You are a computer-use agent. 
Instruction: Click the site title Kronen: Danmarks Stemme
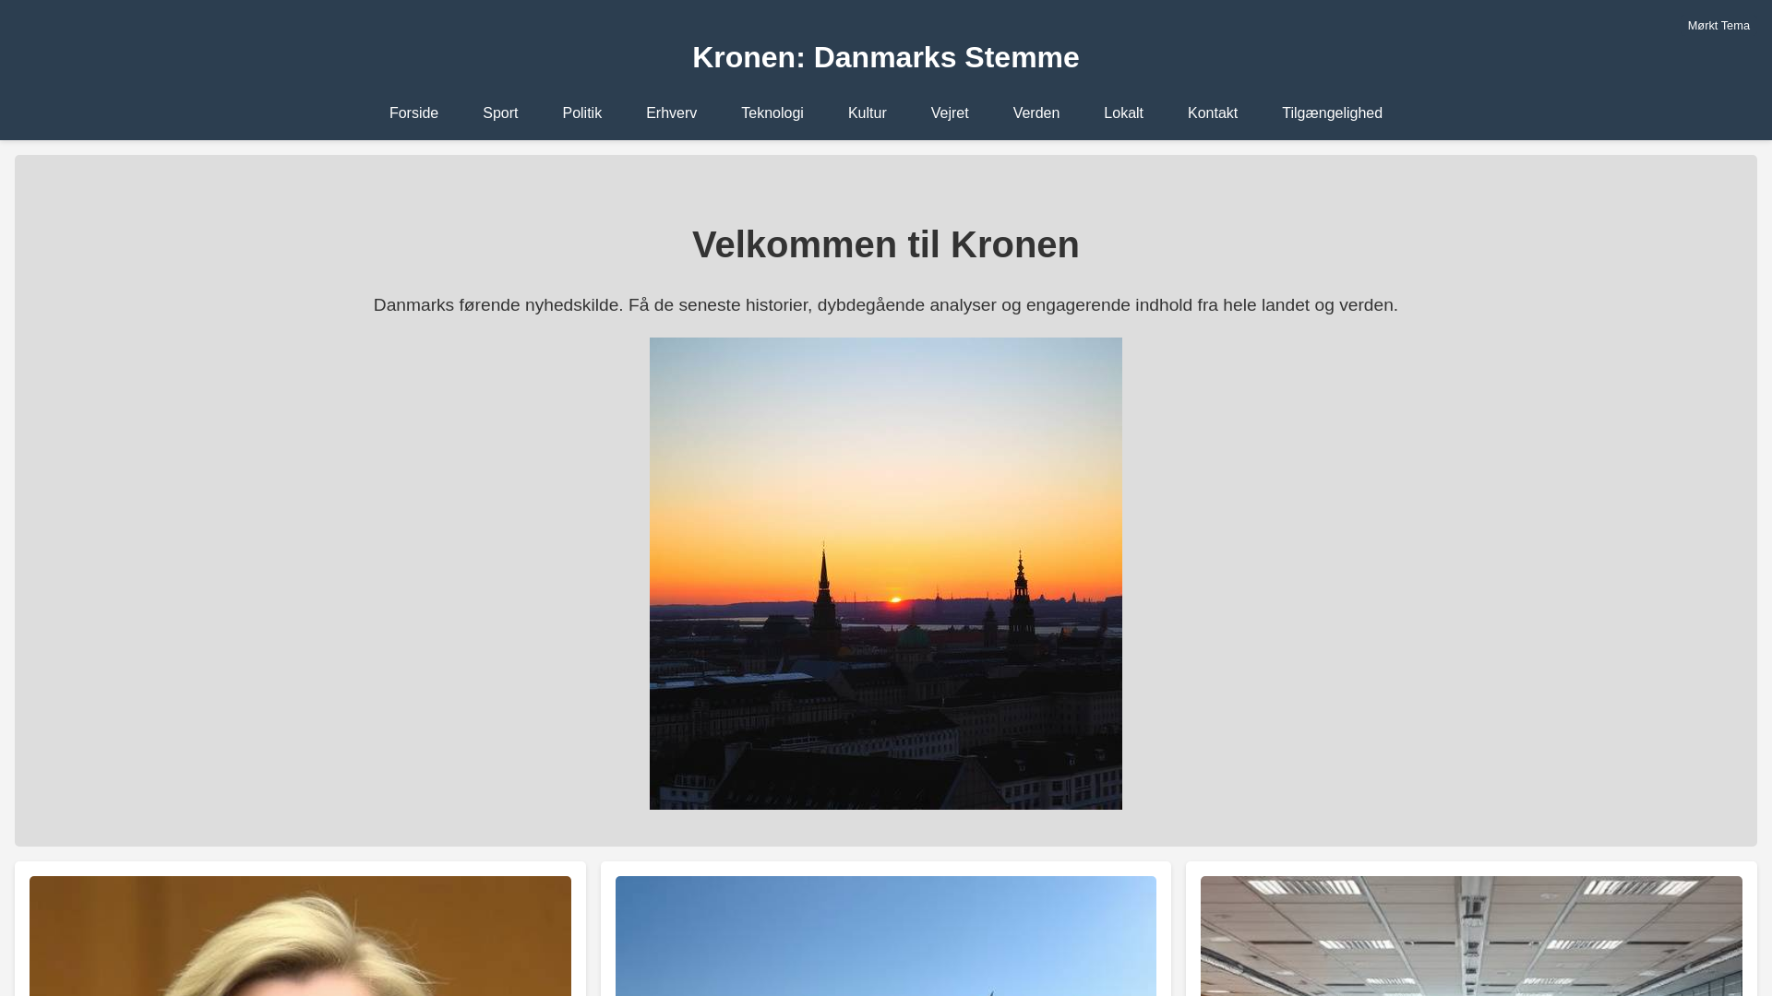(x=885, y=57)
